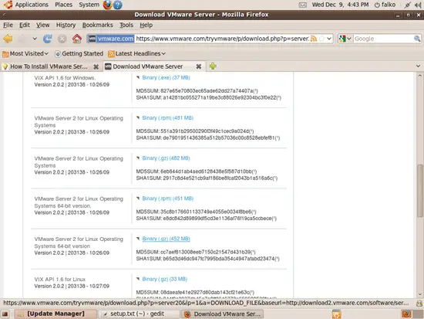424x319 pixels.
Task: Click the URL text in address bar
Action: (222, 39)
